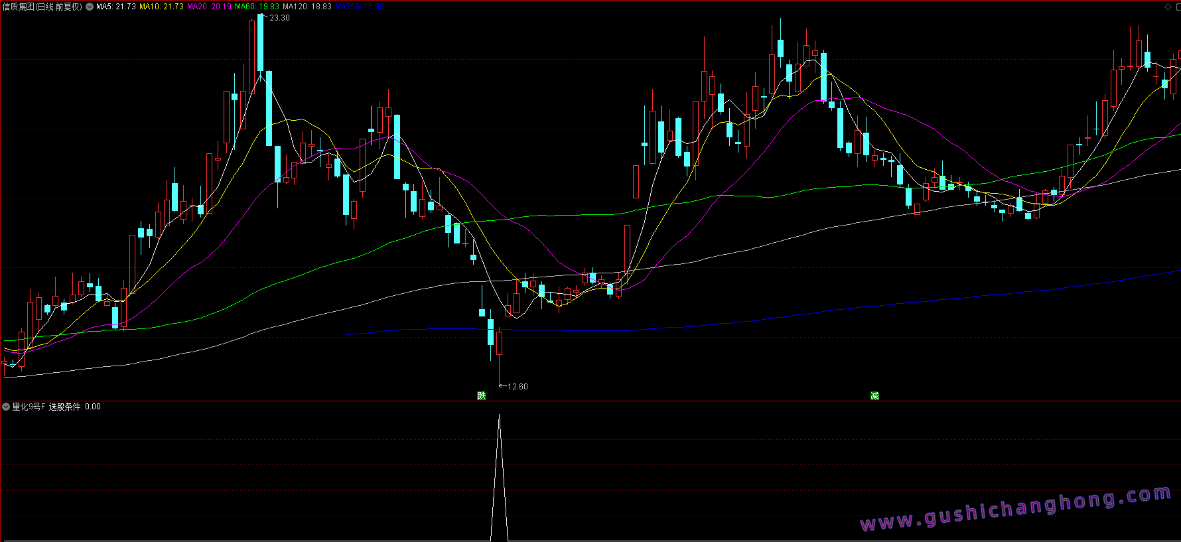Click the magenta MA20 indicator label
This screenshot has width=1181, height=542.
(x=209, y=7)
